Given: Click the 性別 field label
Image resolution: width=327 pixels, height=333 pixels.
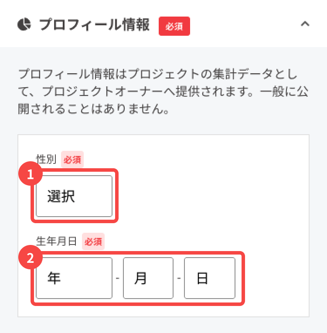Looking at the screenshot, I should click(47, 160).
